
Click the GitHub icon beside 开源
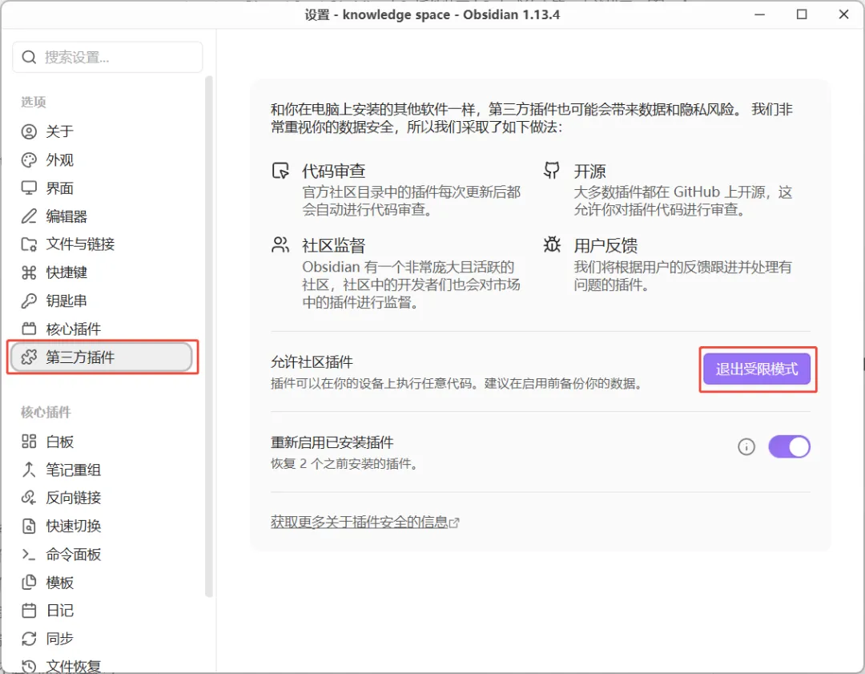(551, 169)
